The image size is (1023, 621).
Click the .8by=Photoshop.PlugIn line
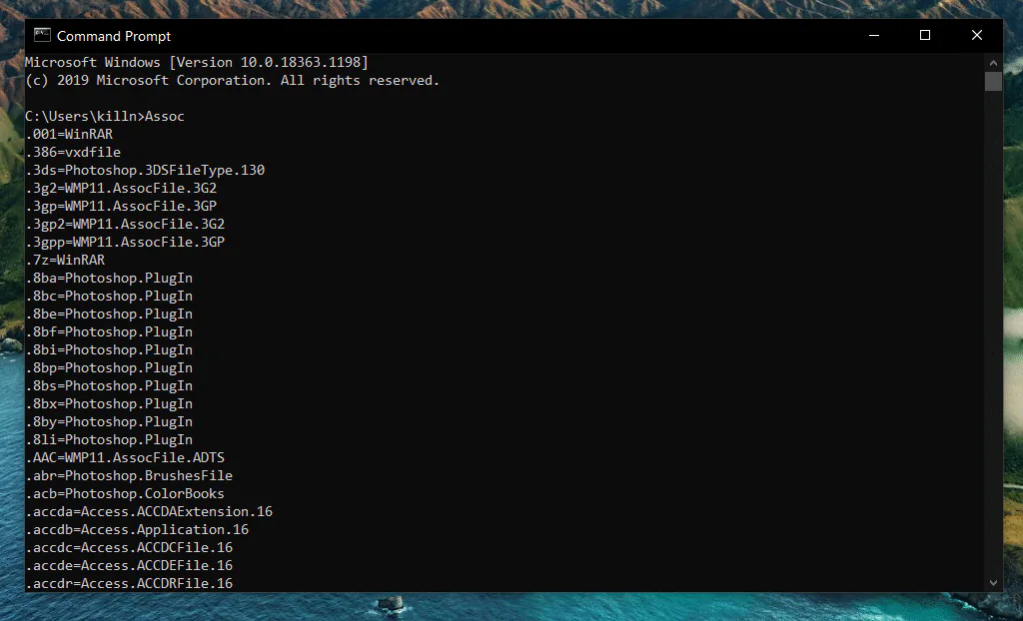pyautogui.click(x=109, y=422)
